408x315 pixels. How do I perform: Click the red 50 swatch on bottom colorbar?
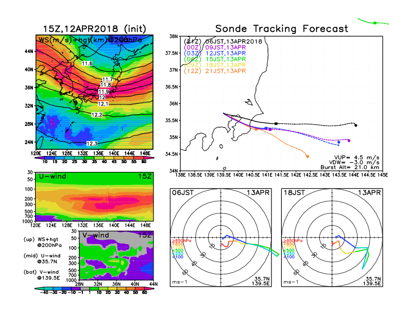[x=140, y=288]
